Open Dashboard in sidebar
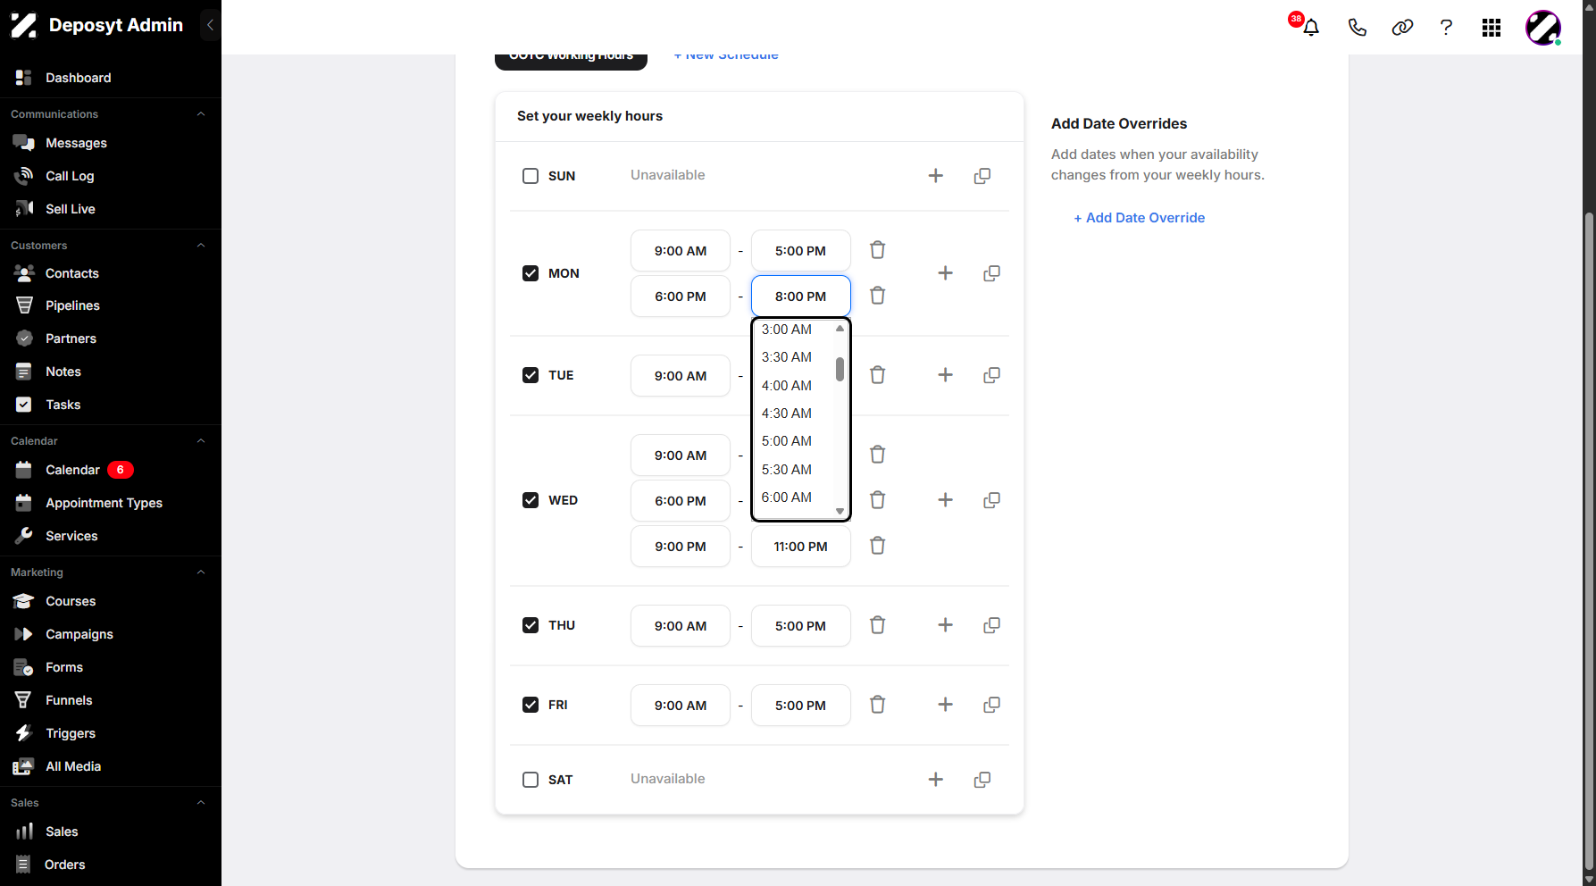Screen dimensions: 1596x886 [78, 78]
